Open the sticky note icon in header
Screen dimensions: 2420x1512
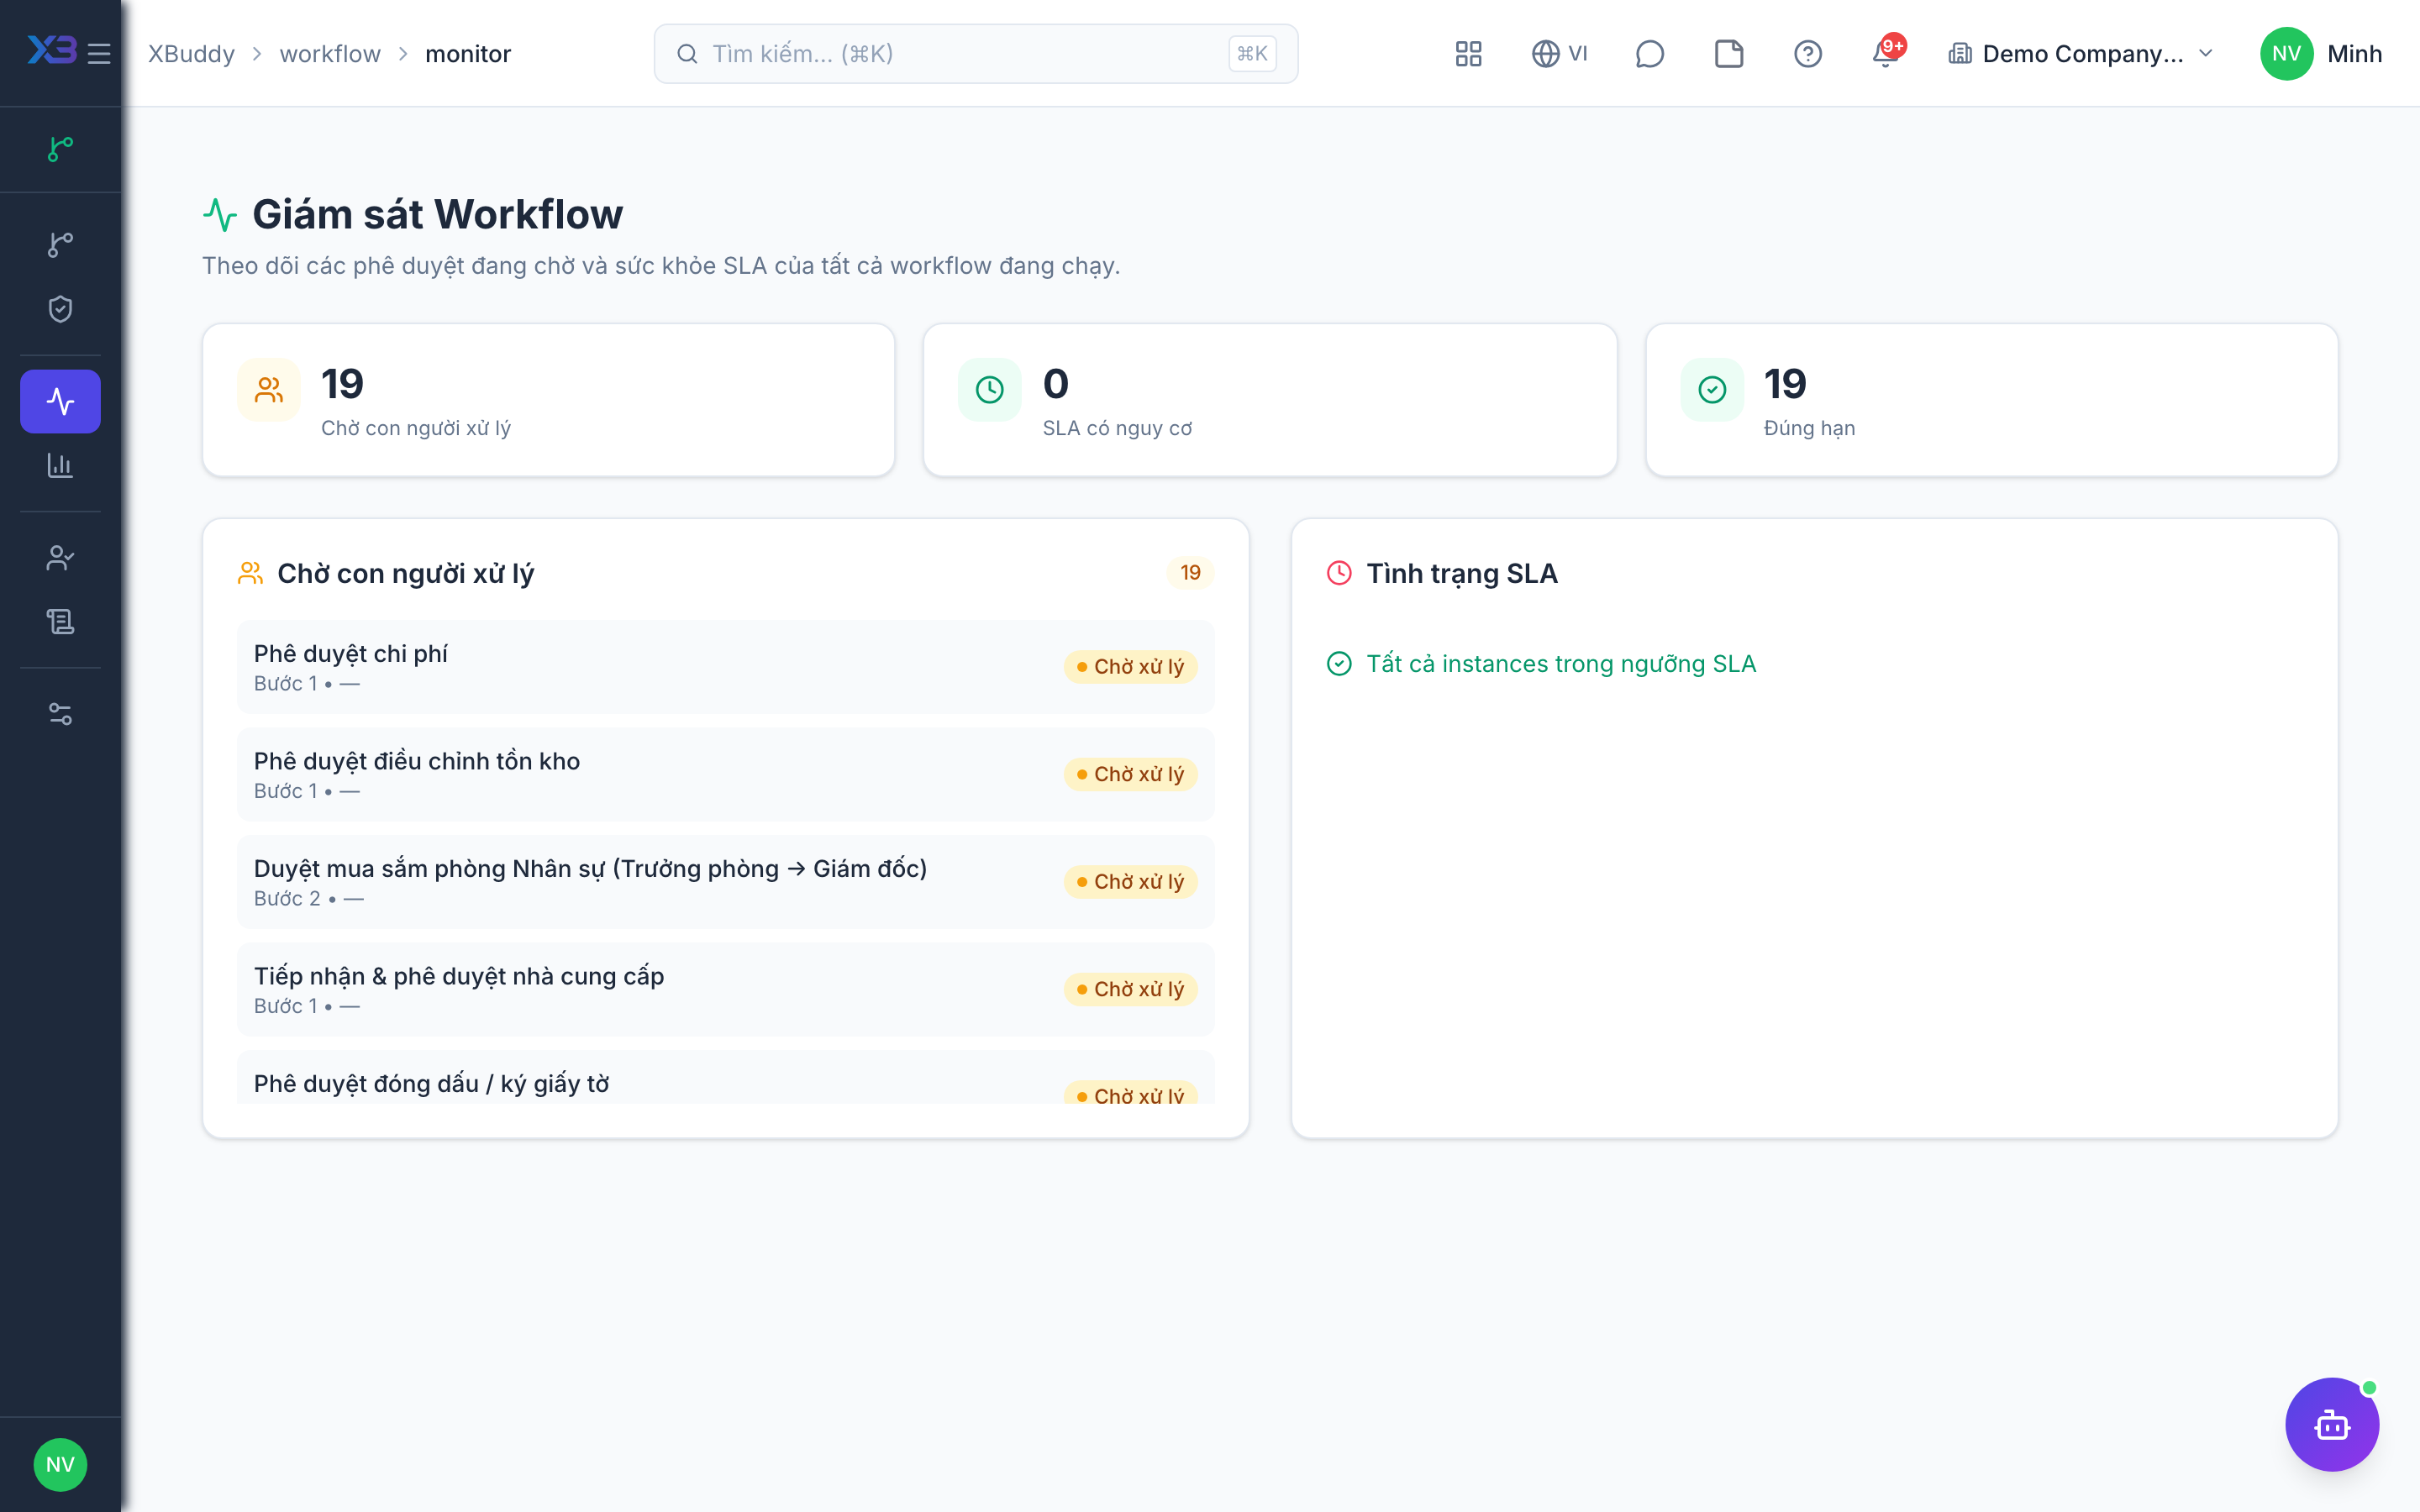(x=1728, y=53)
